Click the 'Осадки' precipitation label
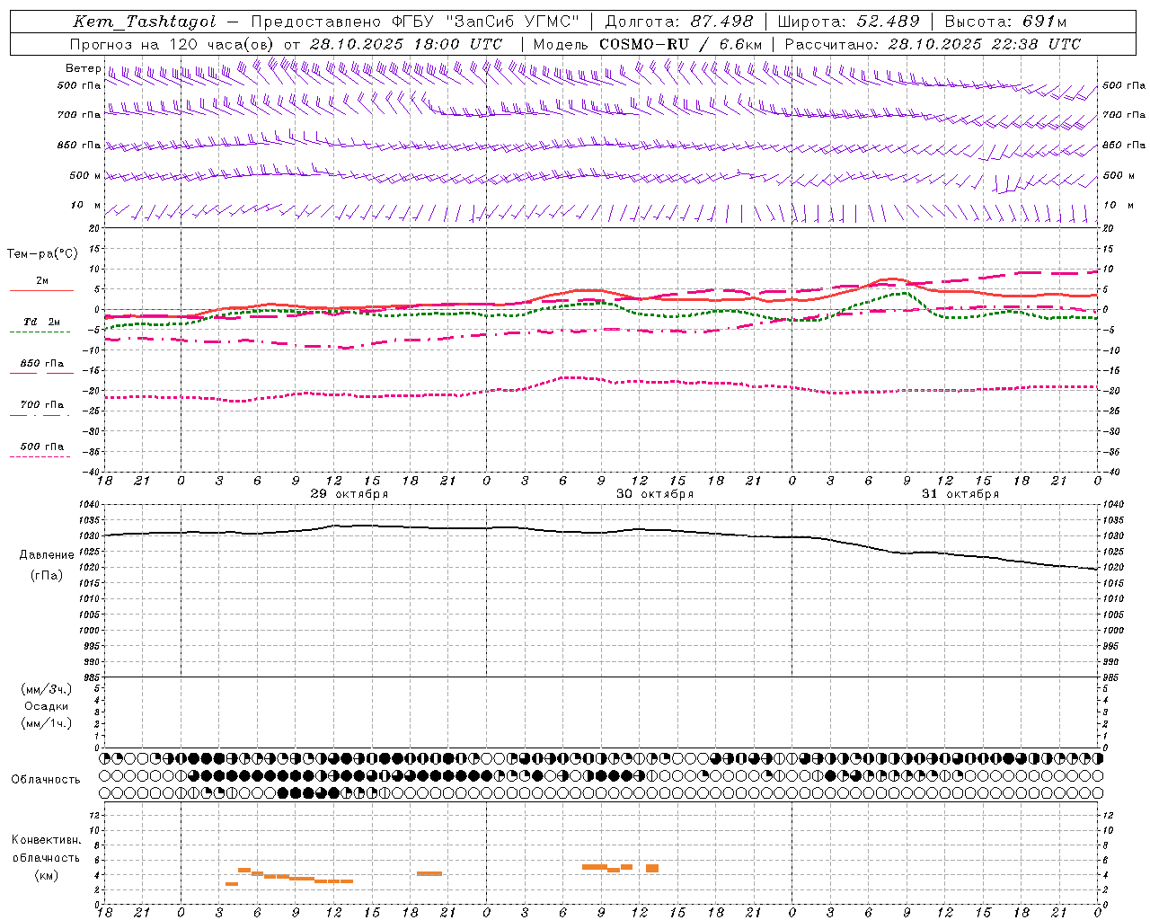Image resolution: width=1150 pixels, height=920 pixels. point(47,706)
